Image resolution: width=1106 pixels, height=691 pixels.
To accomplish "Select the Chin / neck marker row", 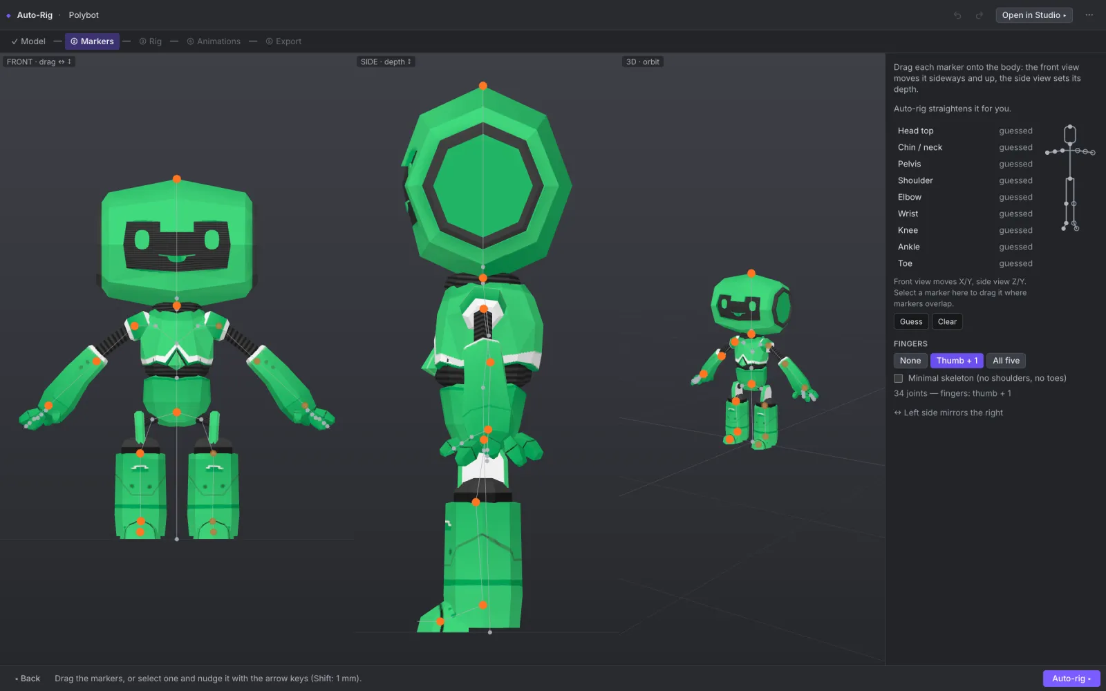I will click(965, 147).
